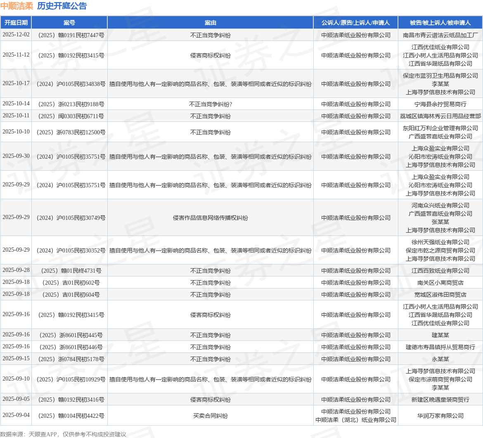
Task: Click defendant 保定市蓝羽卫生用品有限公司
Action: coord(440,76)
